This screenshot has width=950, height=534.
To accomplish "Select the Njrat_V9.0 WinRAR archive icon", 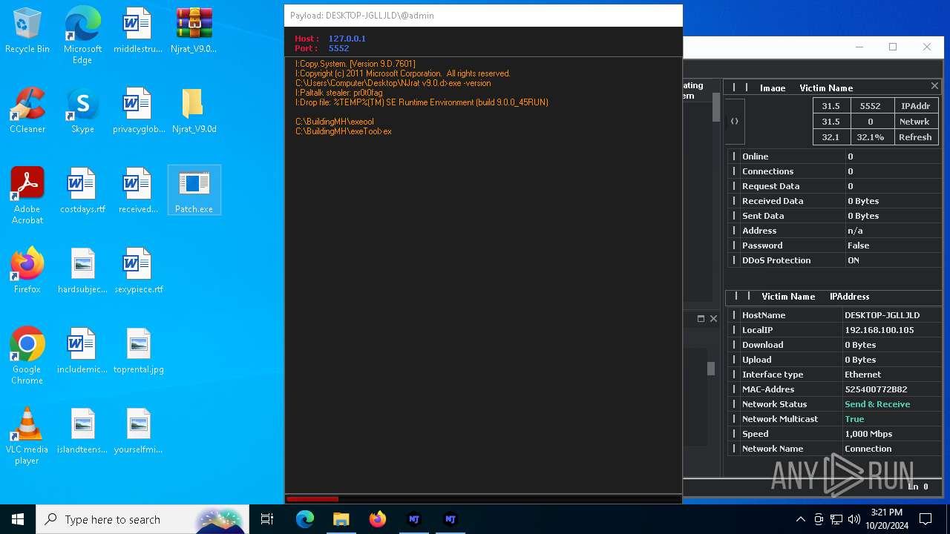I will click(x=194, y=31).
